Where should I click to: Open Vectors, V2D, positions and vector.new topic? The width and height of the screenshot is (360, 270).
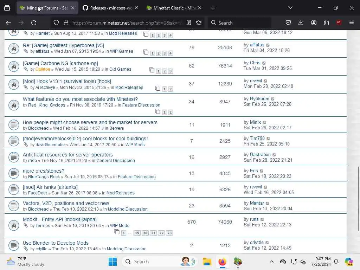click(66, 203)
